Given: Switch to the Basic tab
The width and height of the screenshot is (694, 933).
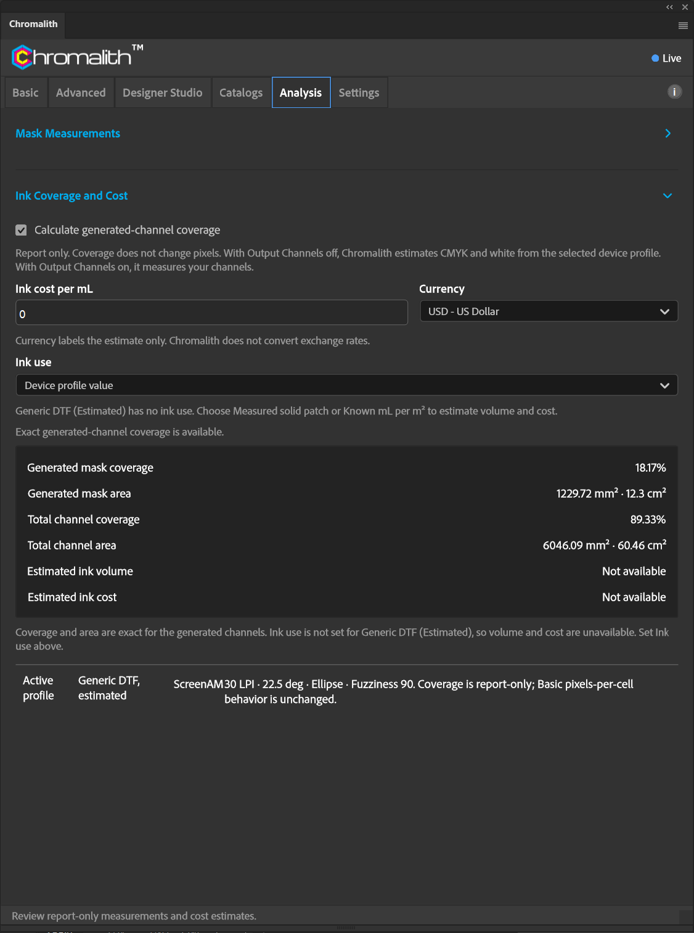Looking at the screenshot, I should pyautogui.click(x=25, y=92).
